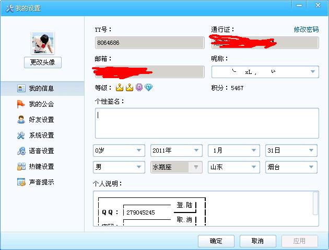The image size is (329, 250).
Task: Confirm settings with 确定 button
Action: [x=216, y=241]
